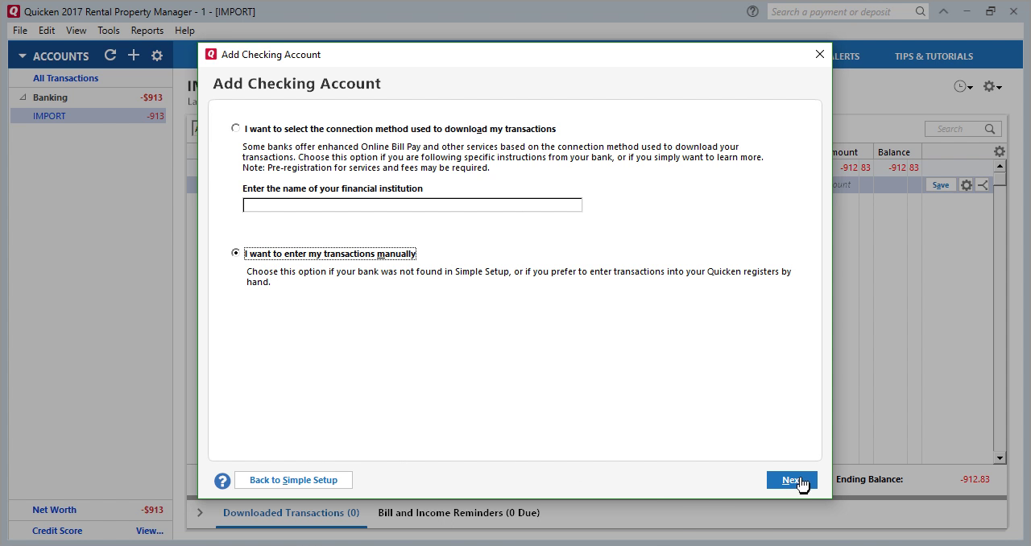Screen dimensions: 1031x546
Task: Open the Reports menu
Action: [x=147, y=31]
